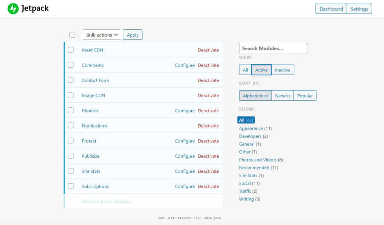Open the Subscriptions module link
Image resolution: width=384 pixels, height=225 pixels.
pos(95,186)
